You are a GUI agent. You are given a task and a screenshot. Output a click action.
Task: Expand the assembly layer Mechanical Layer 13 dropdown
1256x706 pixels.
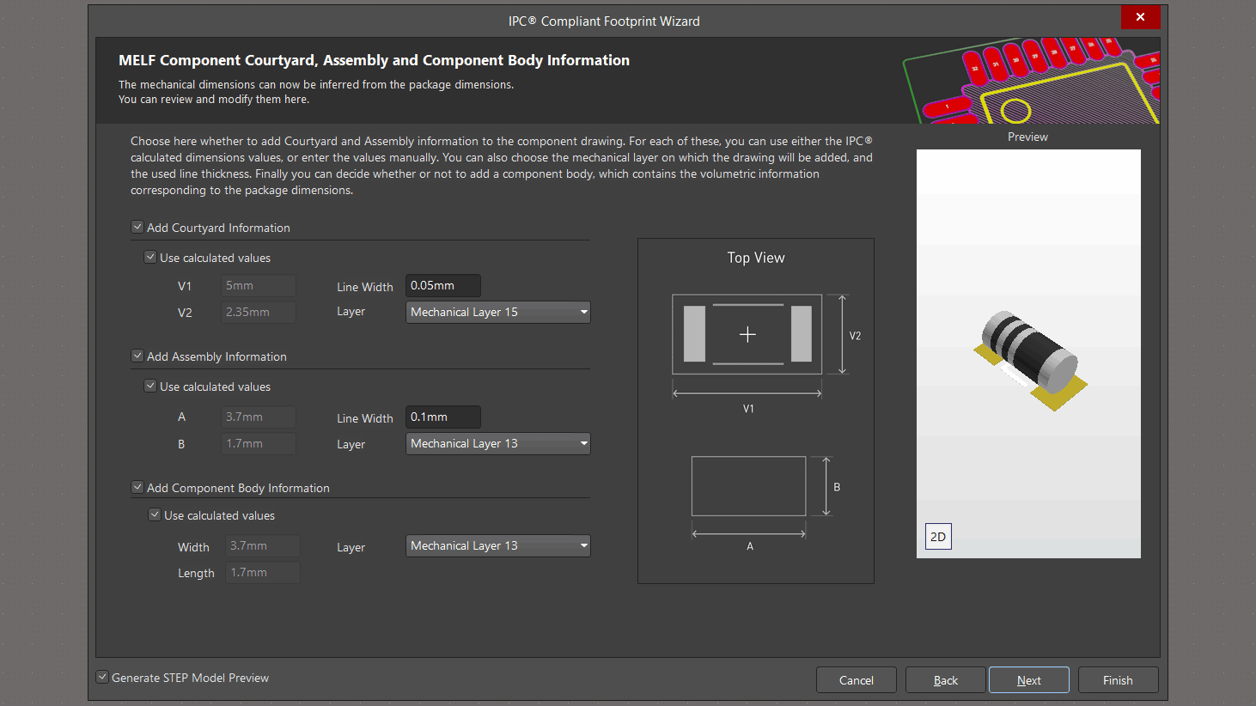click(x=497, y=443)
